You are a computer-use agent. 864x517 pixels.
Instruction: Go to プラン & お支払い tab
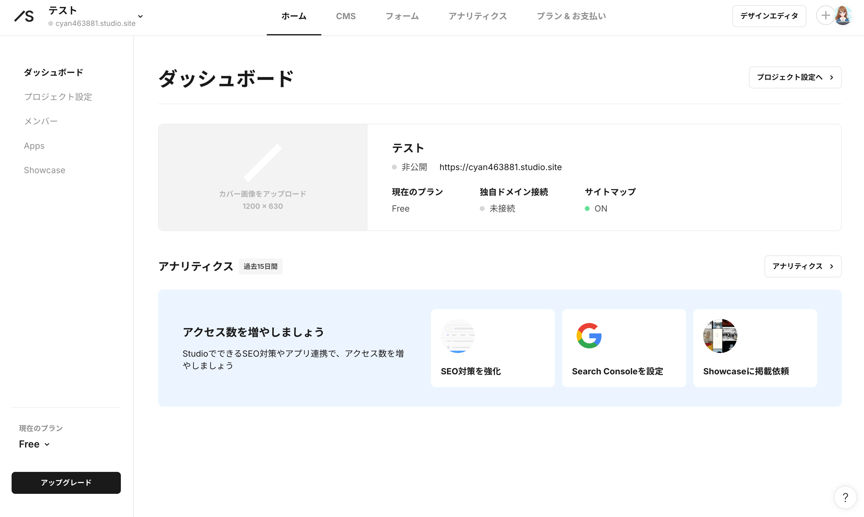571,16
